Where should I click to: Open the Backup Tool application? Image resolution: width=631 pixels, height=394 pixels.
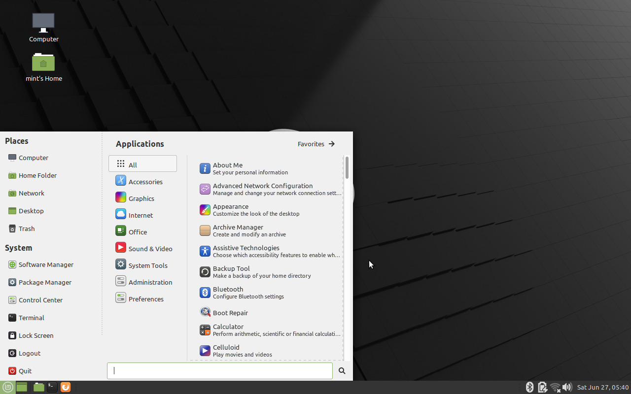[231, 272]
